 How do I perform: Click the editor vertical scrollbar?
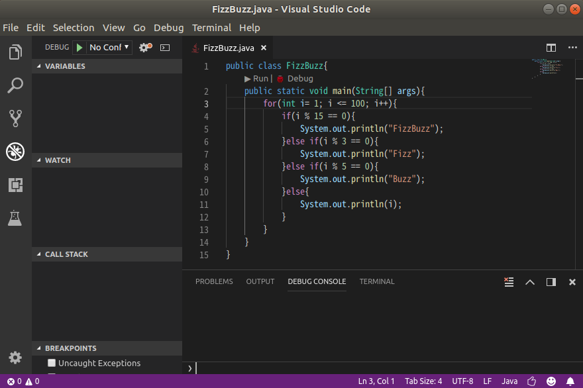[579, 164]
